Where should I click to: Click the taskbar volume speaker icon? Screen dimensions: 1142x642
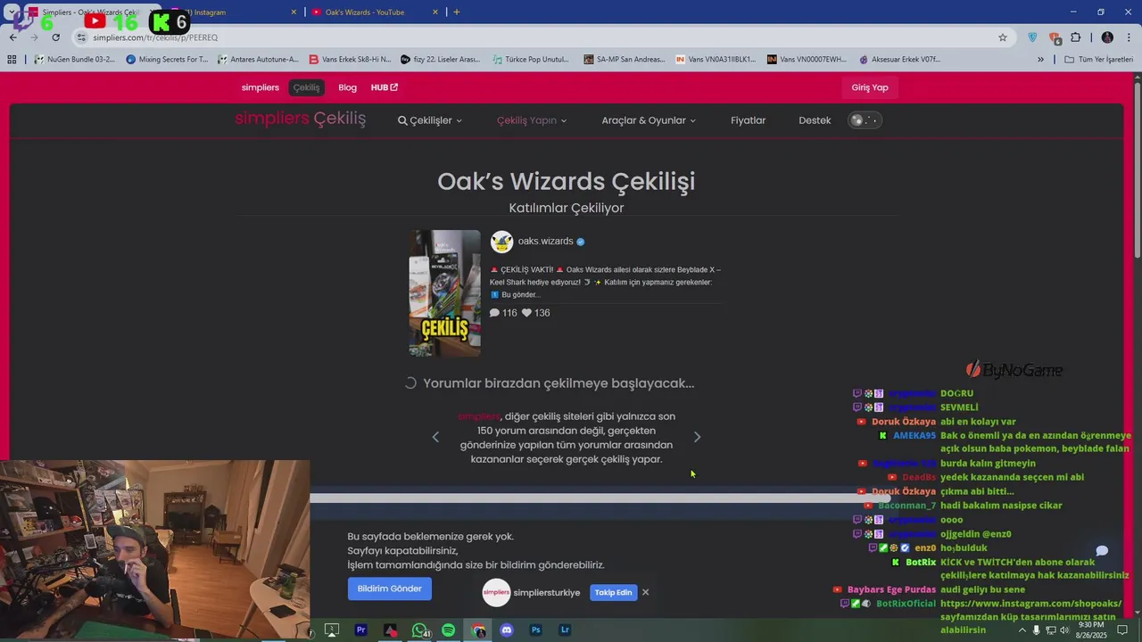pyautogui.click(x=1064, y=630)
